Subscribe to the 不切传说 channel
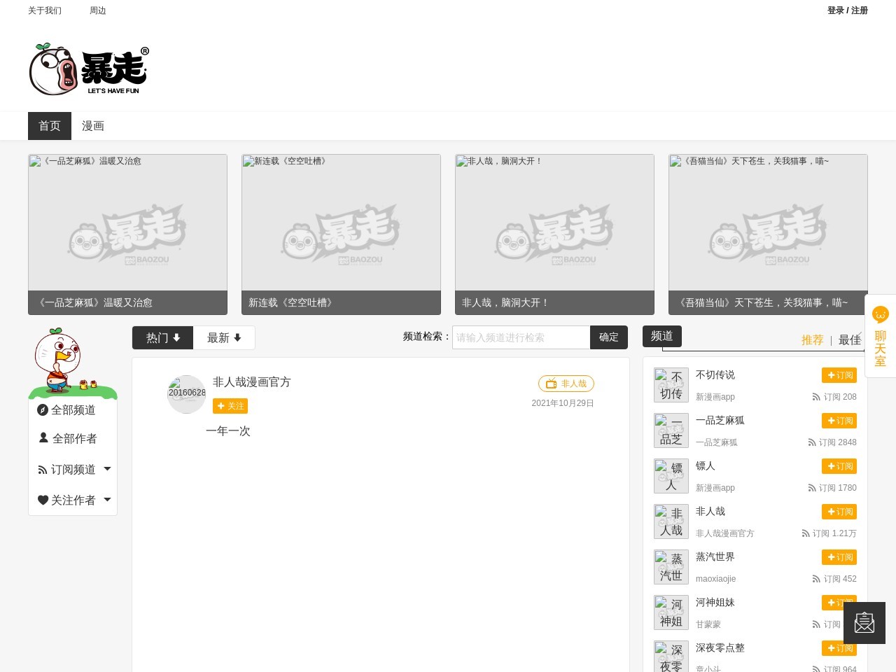The image size is (896, 672). 839,375
